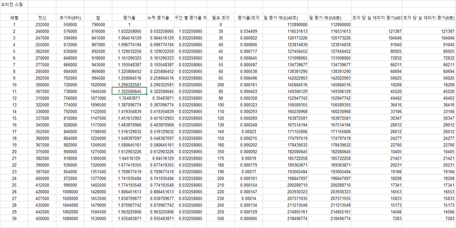The height and width of the screenshot is (228, 456).
Task: Select 7283 in the rightmost column
Action: tap(429, 218)
